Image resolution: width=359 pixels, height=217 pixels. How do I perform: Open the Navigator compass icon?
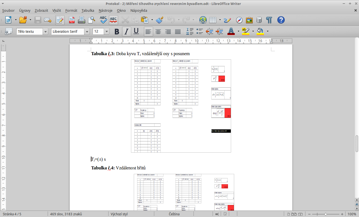coord(239,20)
